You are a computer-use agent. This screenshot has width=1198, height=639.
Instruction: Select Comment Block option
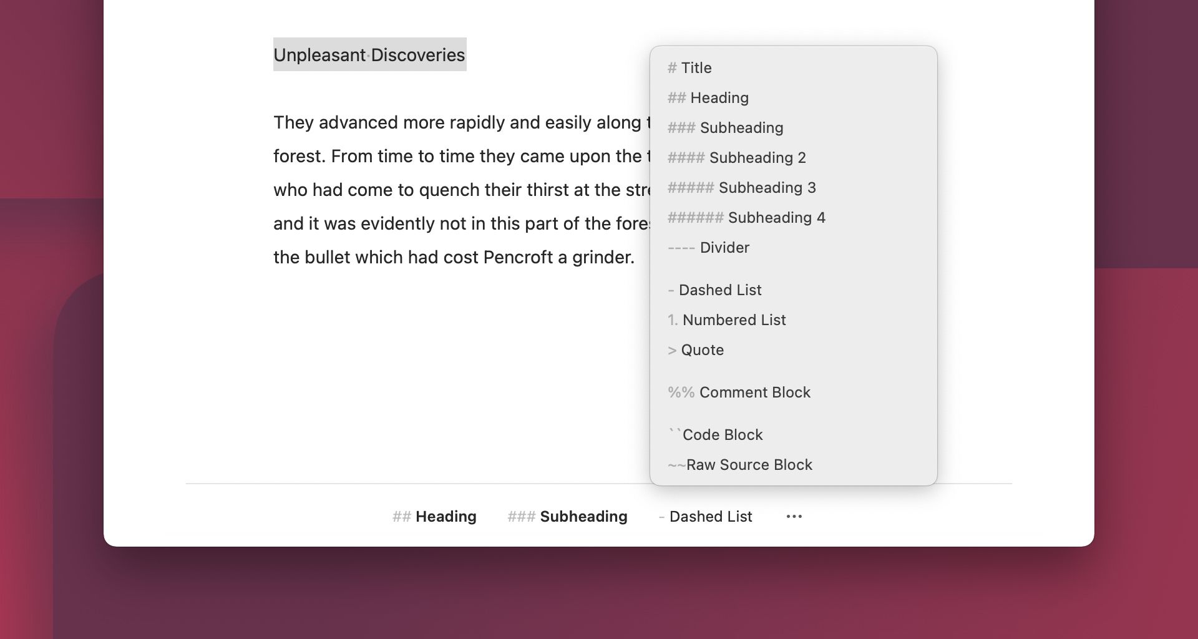pyautogui.click(x=793, y=392)
